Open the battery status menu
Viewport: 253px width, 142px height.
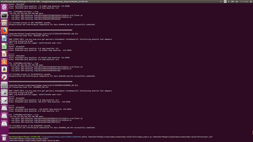tap(232, 1)
